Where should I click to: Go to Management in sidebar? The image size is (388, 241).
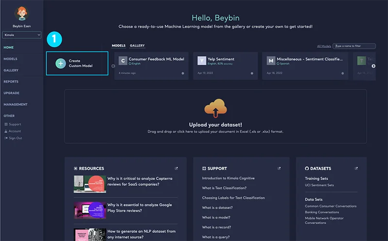[x=16, y=105]
